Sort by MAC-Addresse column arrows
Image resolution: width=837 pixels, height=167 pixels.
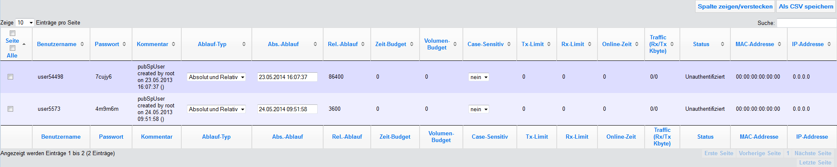coord(779,44)
